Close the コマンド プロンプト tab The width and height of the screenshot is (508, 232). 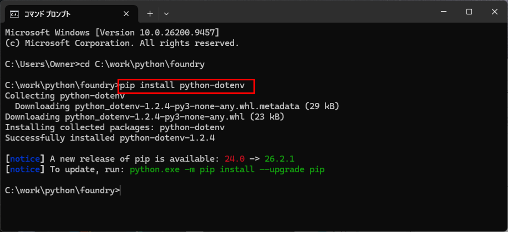pos(126,14)
